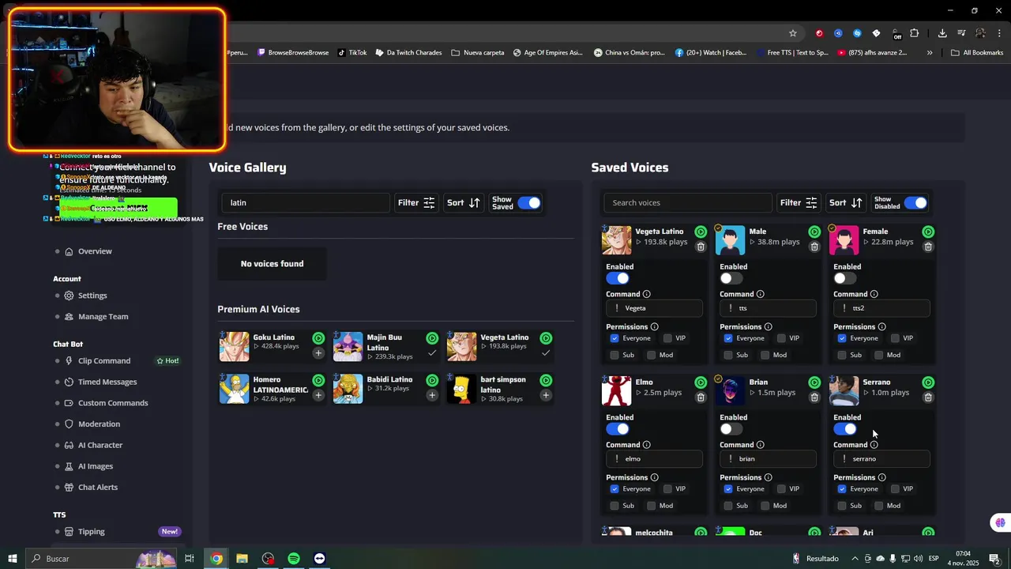This screenshot has height=569, width=1011.
Task: Play saved Elmo voice preview
Action: click(701, 382)
